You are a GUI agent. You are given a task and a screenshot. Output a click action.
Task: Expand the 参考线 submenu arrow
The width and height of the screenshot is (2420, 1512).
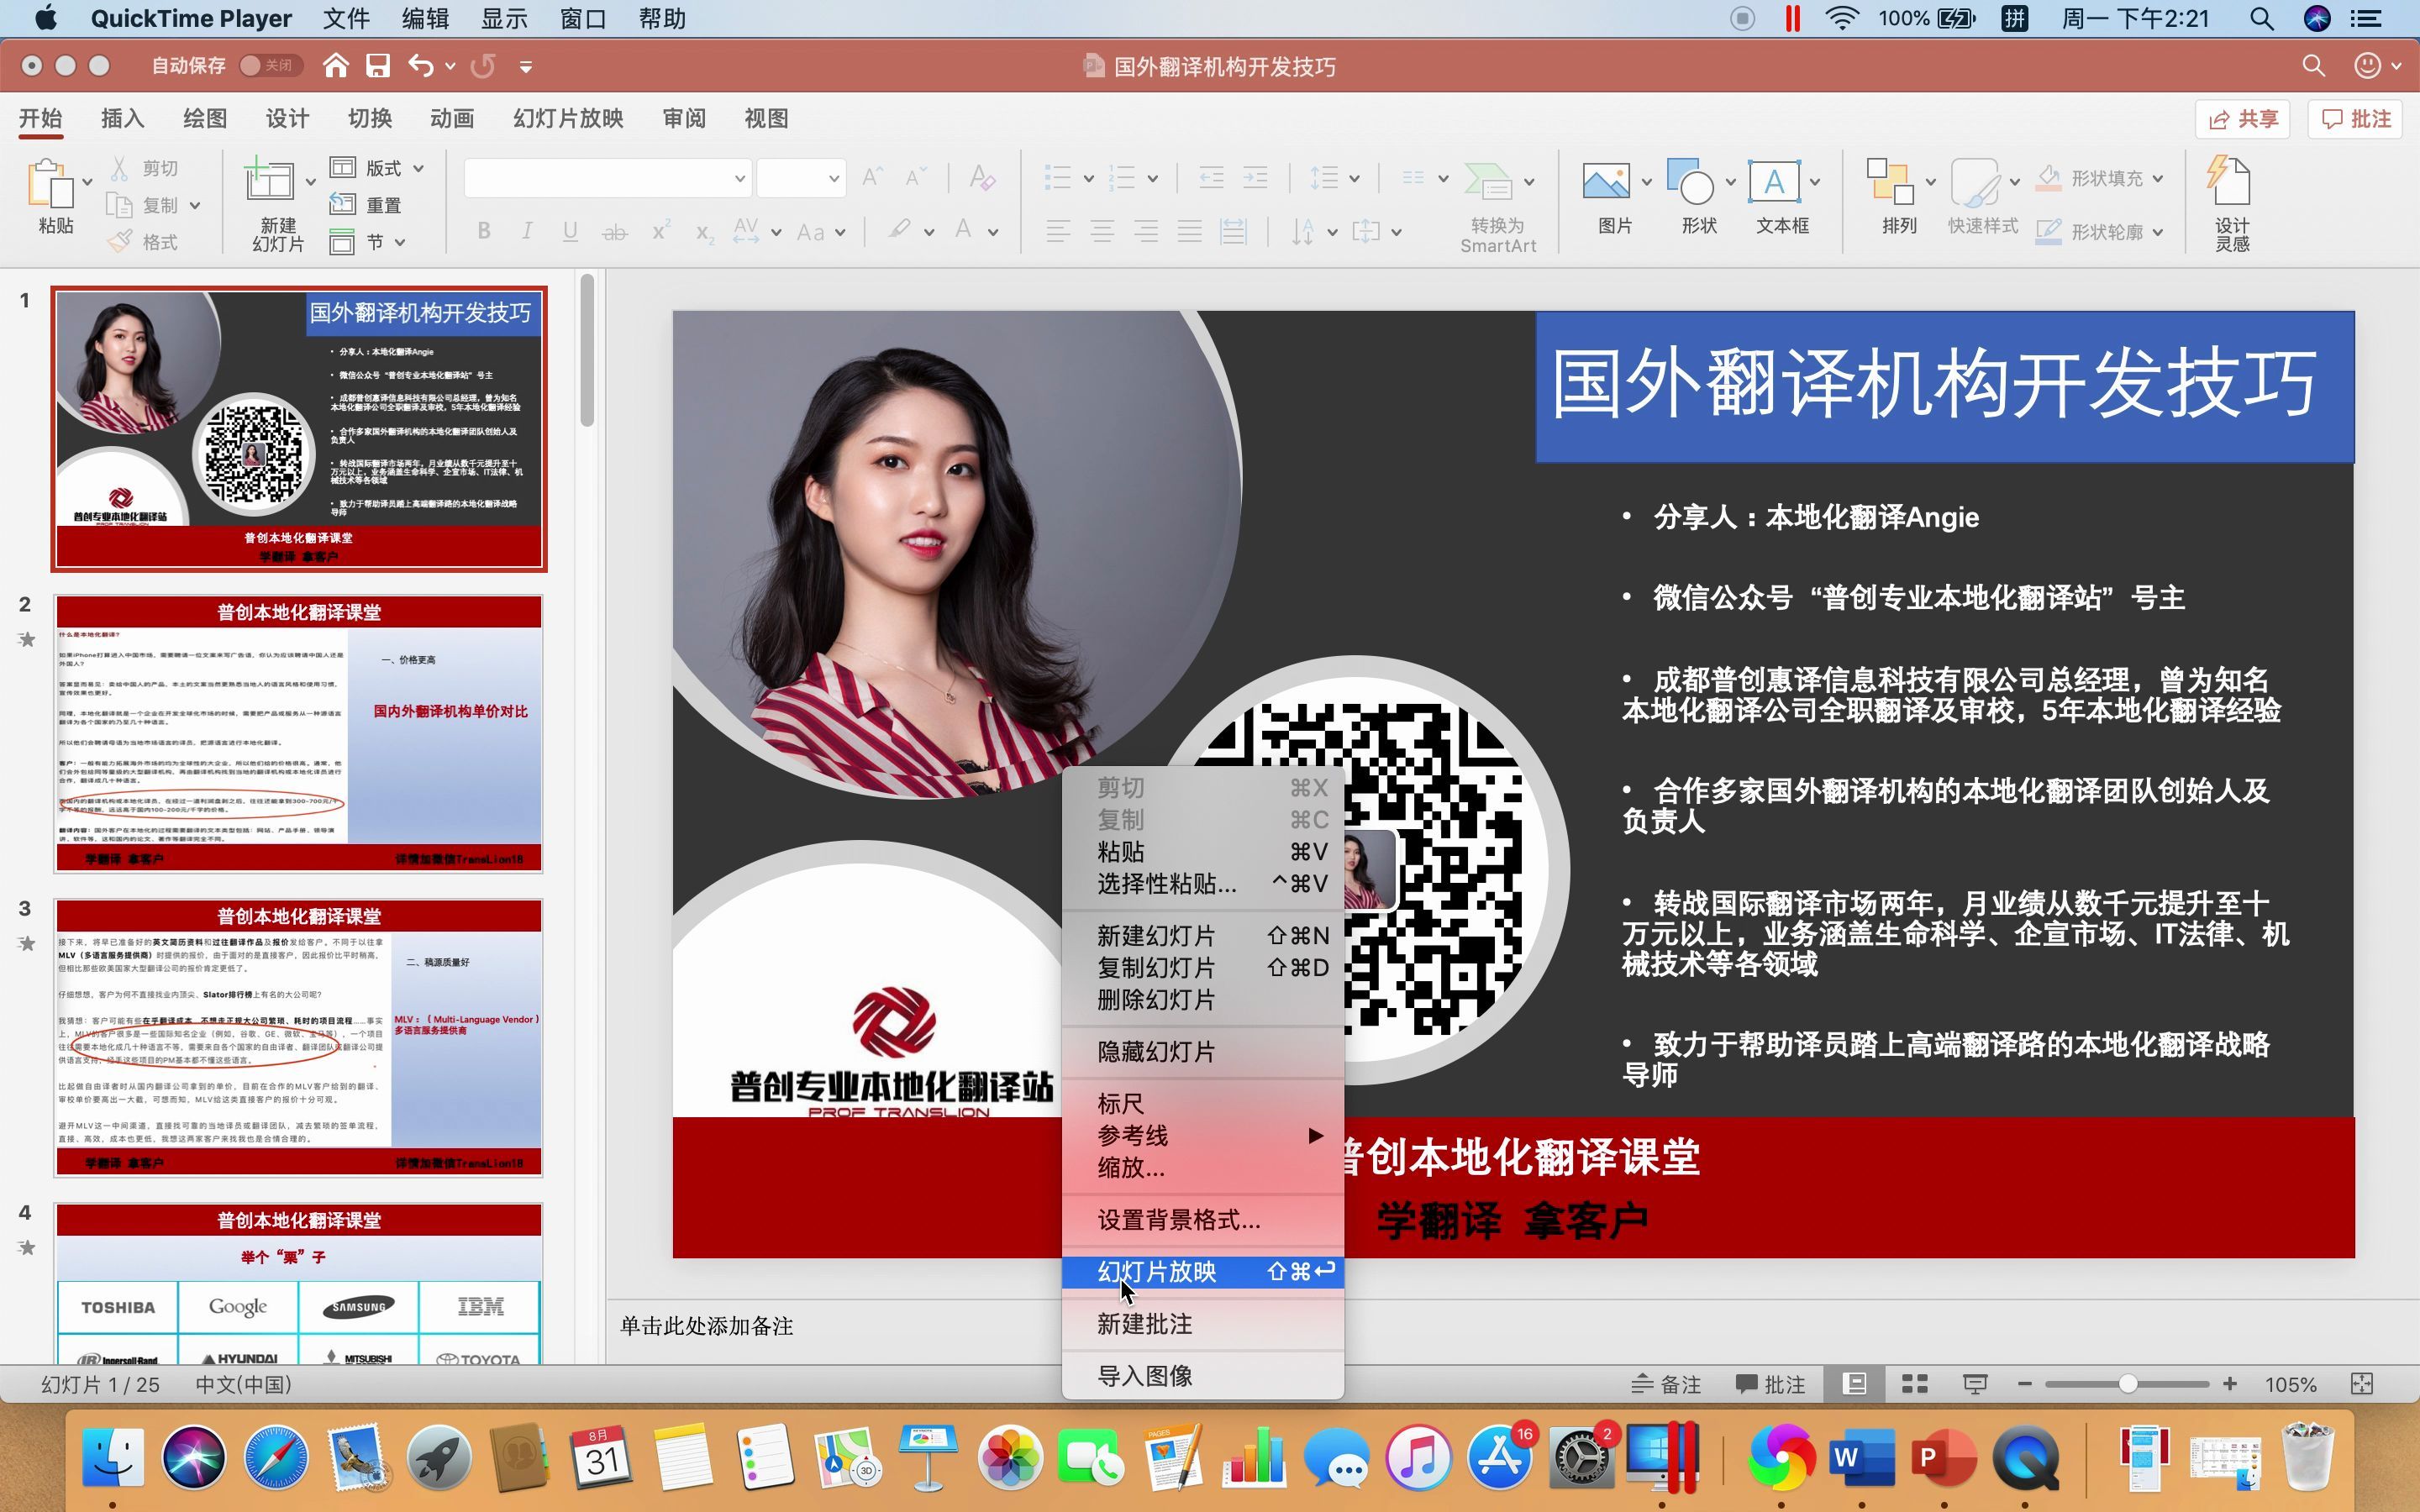point(1315,1135)
